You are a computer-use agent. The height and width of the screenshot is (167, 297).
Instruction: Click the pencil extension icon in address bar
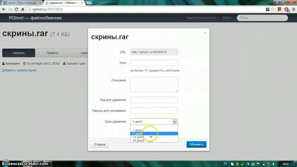click(267, 9)
